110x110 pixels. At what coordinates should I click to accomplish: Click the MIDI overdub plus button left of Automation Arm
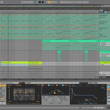[47, 2]
